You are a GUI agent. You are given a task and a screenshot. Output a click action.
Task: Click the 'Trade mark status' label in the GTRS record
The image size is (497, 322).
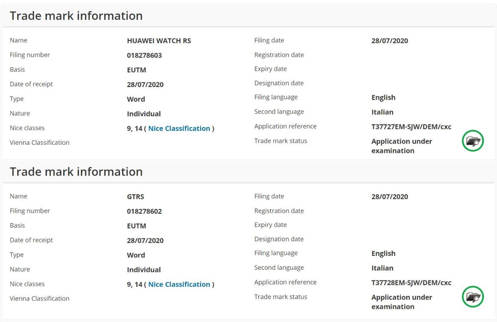[x=281, y=297]
